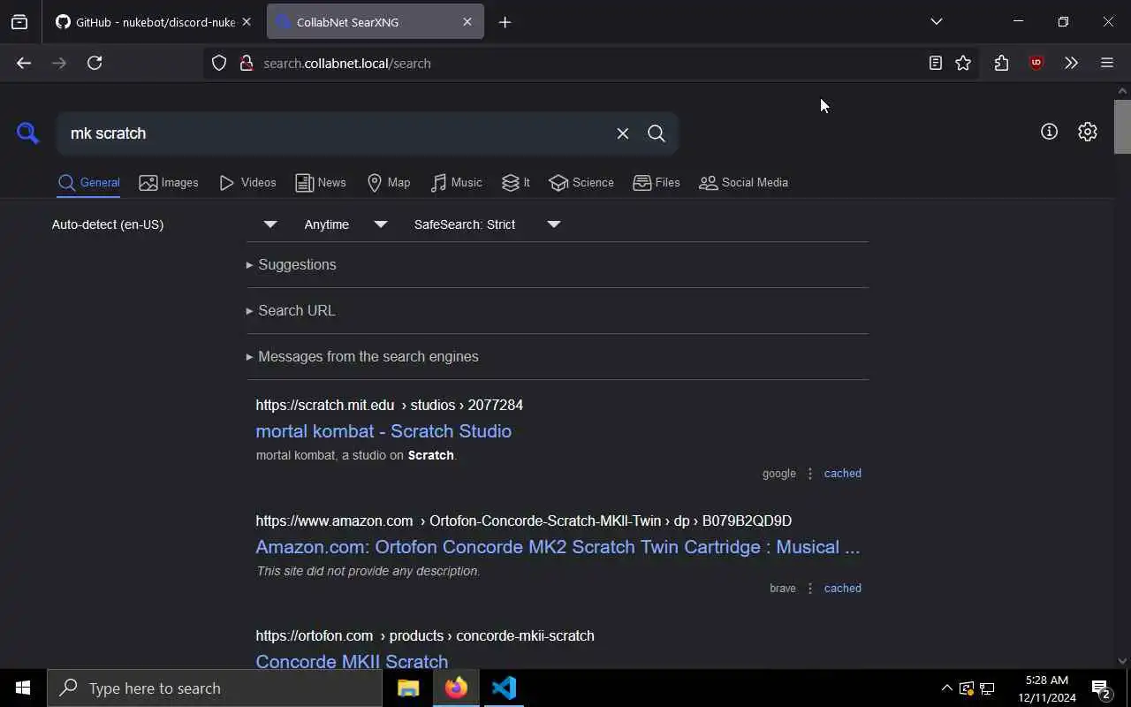Click the scrollbar down arrow
Viewport: 1131px width, 707px height.
pyautogui.click(x=1122, y=660)
